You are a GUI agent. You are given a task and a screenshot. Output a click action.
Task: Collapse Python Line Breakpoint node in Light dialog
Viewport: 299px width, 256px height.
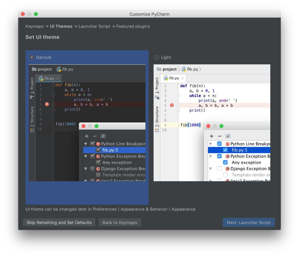(211, 144)
